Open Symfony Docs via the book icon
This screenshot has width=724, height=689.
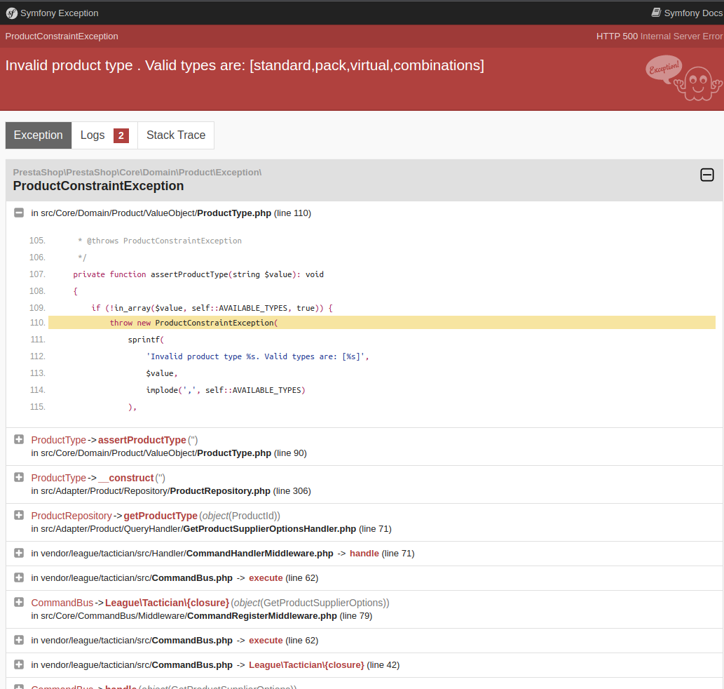(655, 12)
